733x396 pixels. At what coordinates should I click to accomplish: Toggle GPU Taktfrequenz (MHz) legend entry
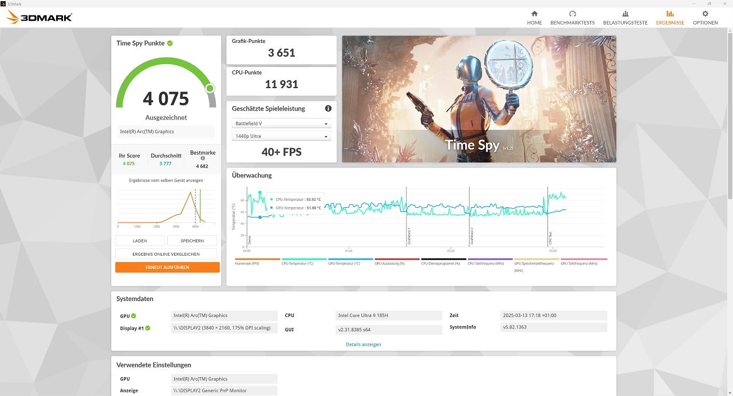584,261
